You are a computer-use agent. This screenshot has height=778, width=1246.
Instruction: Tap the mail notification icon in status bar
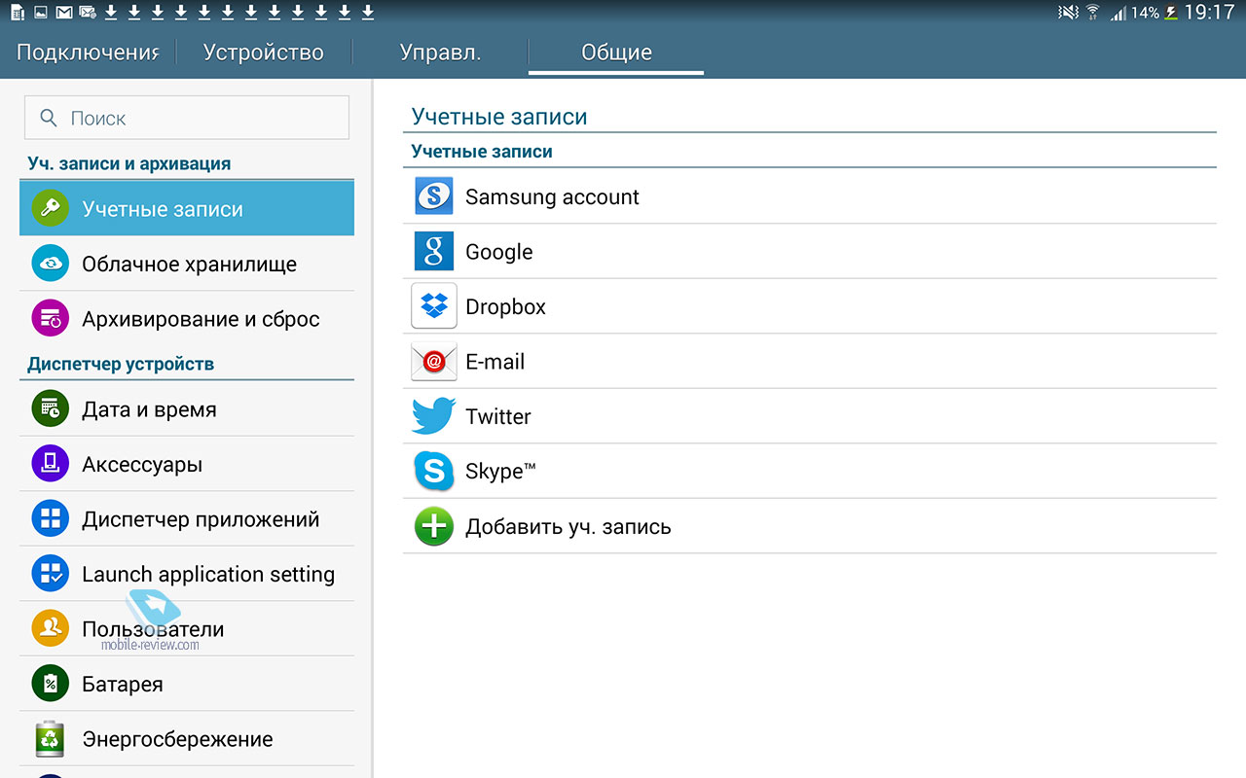pos(64,13)
